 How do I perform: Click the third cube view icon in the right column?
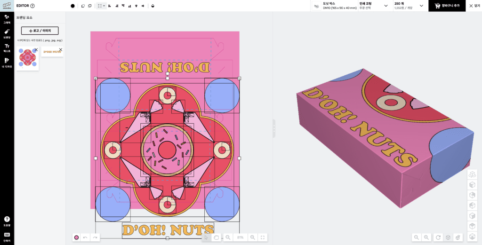coord(472,196)
